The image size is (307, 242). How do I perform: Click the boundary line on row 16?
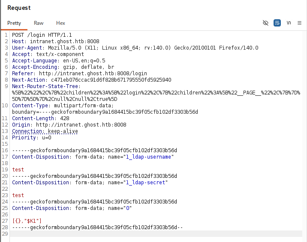tap(94, 151)
